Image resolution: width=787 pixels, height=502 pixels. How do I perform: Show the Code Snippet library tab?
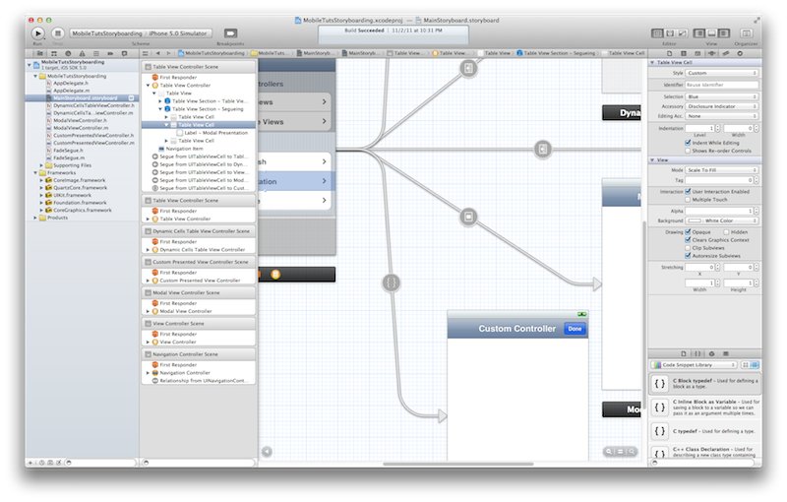697,353
